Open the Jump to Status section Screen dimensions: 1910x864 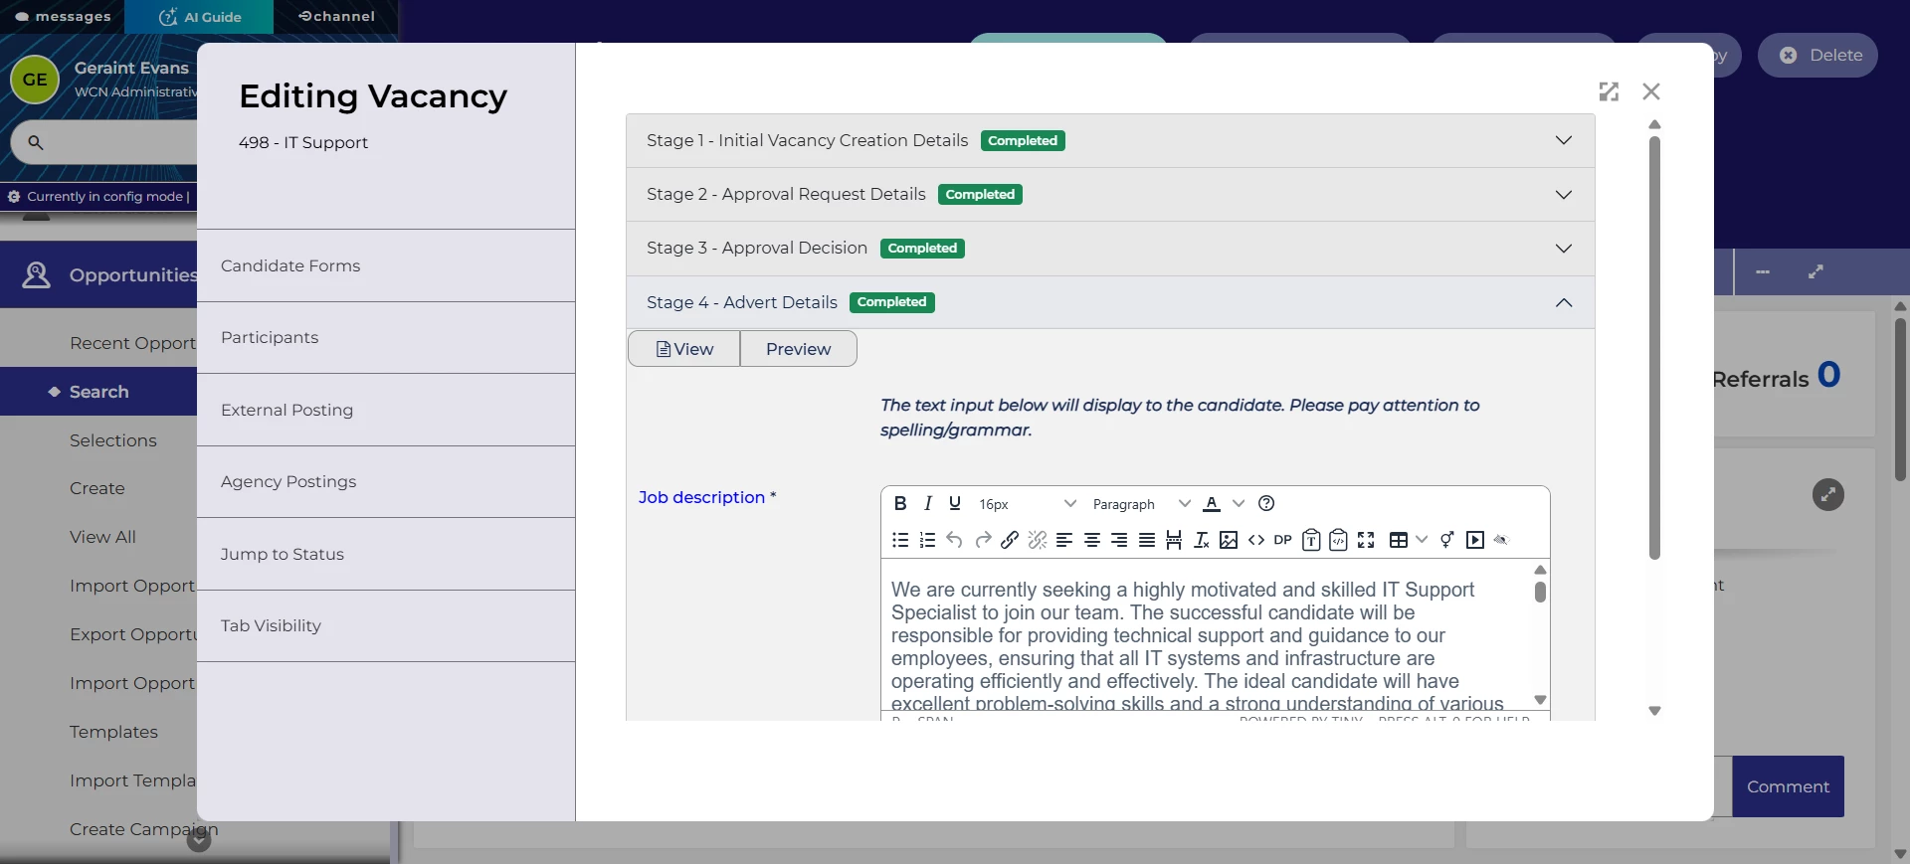pos(386,554)
